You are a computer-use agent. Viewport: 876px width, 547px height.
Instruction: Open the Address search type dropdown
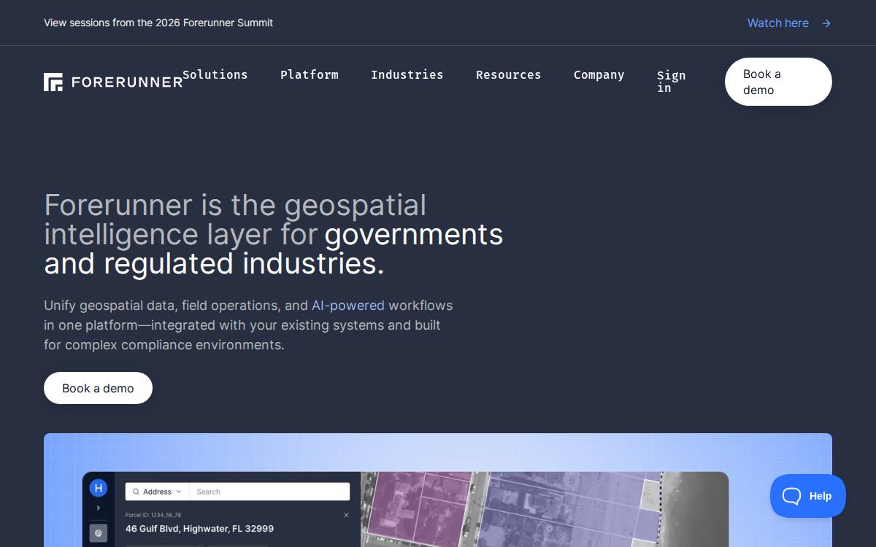pyautogui.click(x=157, y=492)
